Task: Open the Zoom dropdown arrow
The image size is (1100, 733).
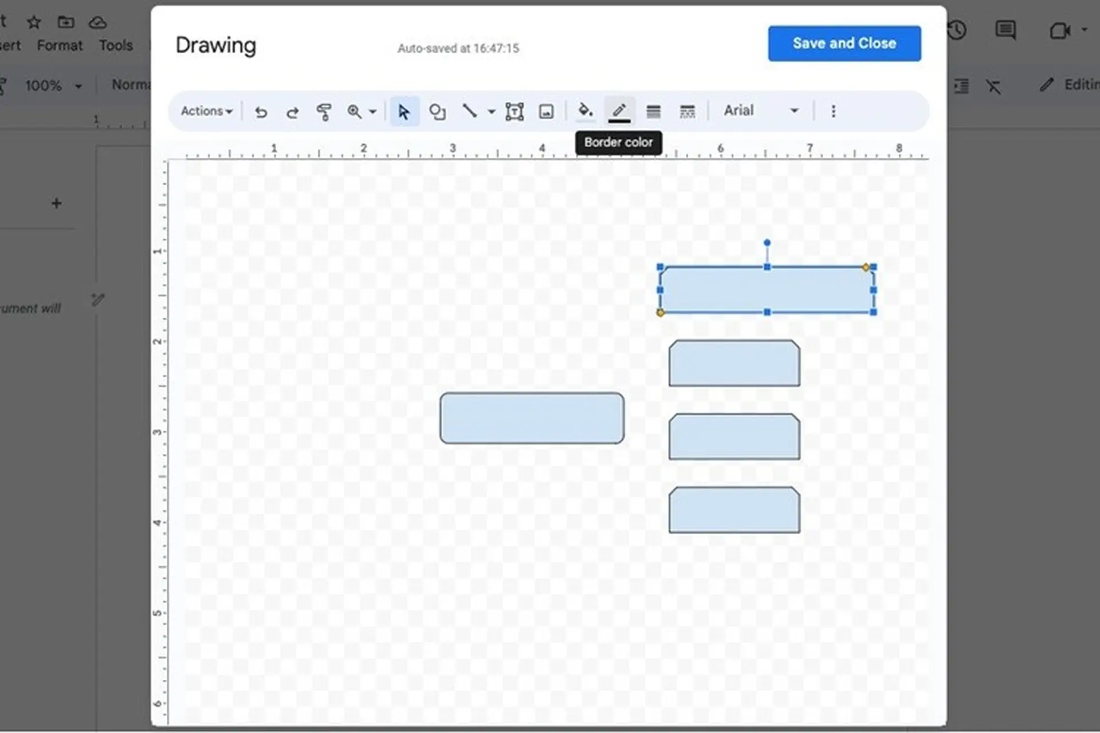Action: point(374,112)
